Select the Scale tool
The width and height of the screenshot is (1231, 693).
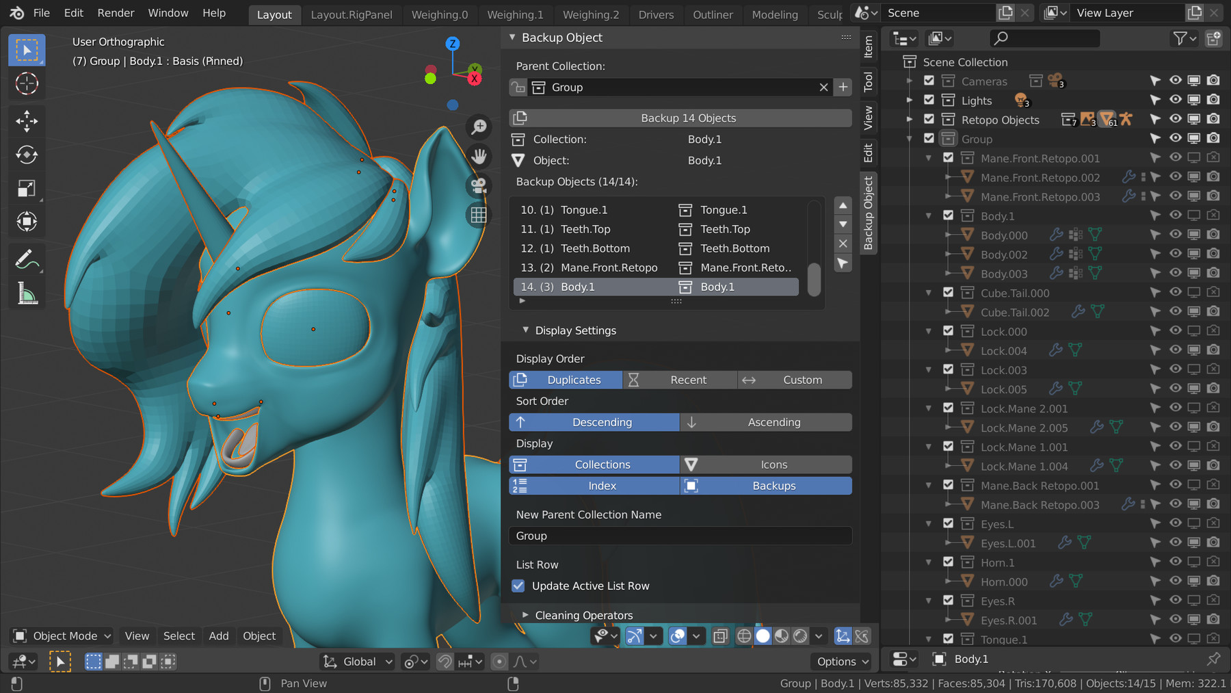pos(26,187)
